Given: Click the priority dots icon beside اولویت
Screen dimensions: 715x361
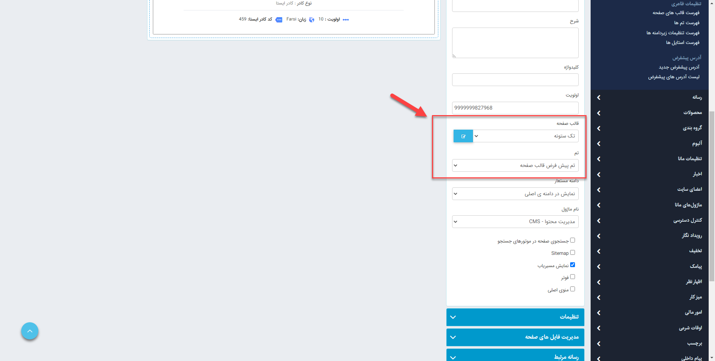Looking at the screenshot, I should 346,20.
